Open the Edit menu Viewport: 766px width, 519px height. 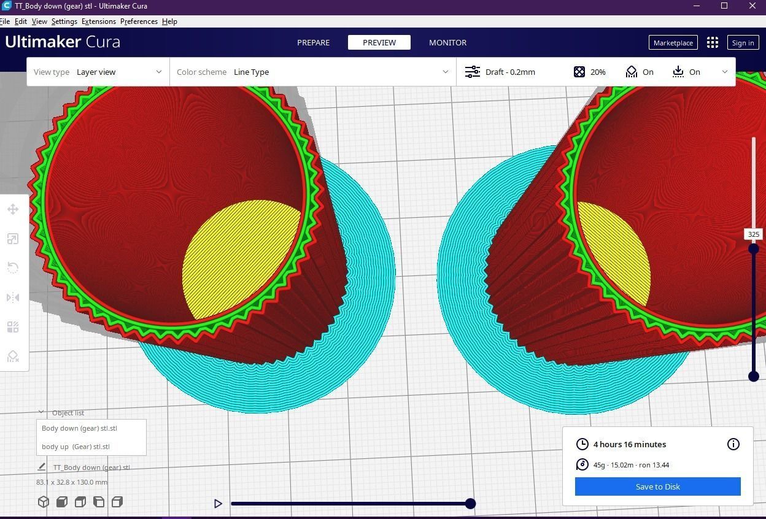20,21
